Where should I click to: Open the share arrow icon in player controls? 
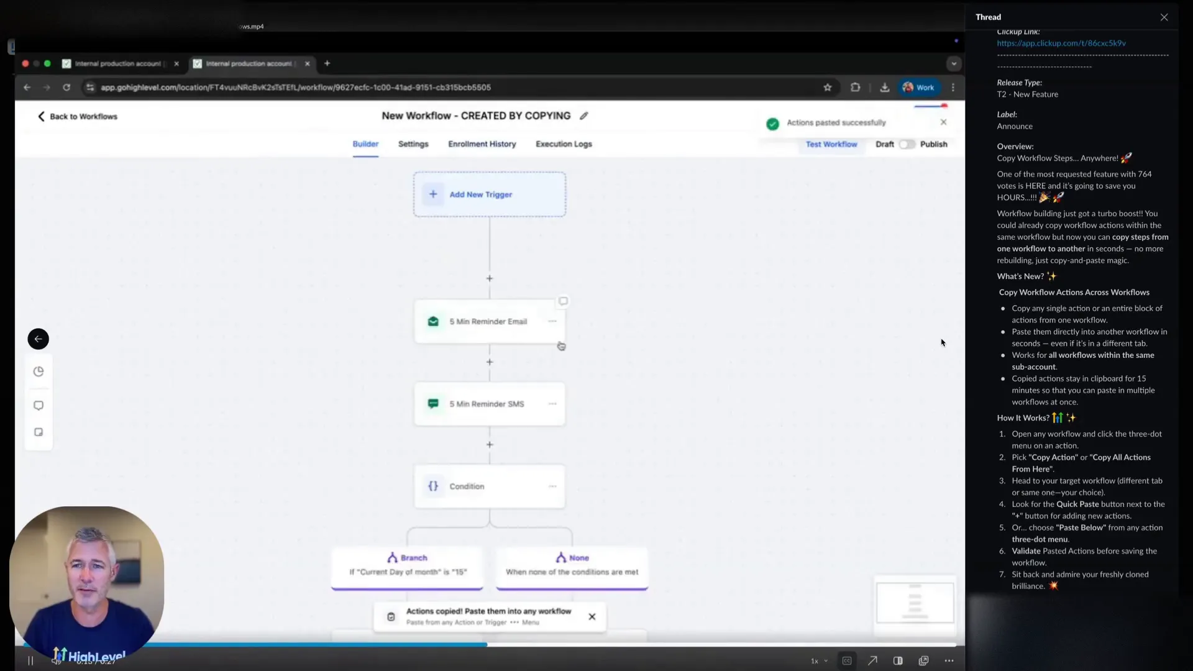coord(872,660)
